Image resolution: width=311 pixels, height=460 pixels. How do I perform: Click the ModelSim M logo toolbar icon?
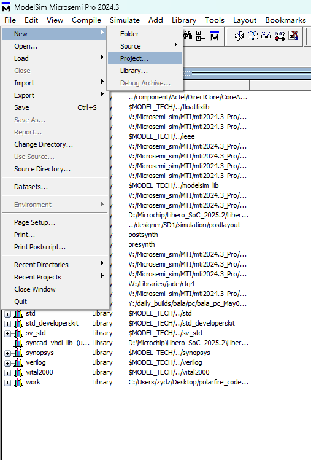pos(215,36)
